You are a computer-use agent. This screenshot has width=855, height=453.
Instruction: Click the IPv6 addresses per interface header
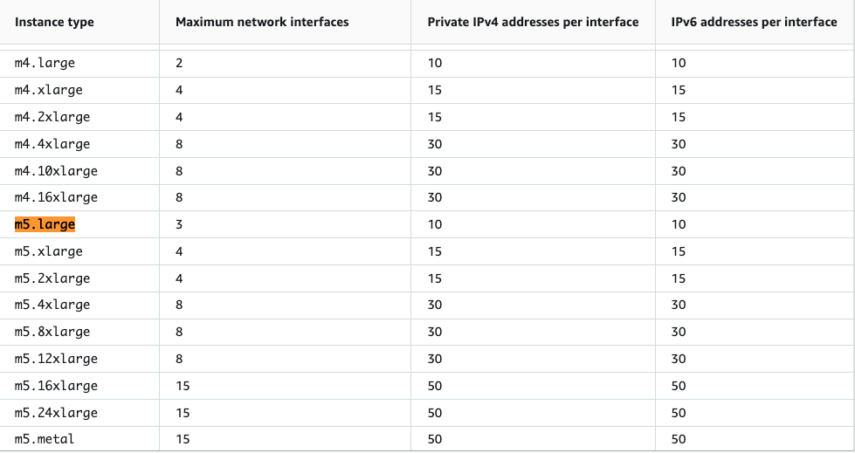pyautogui.click(x=754, y=23)
